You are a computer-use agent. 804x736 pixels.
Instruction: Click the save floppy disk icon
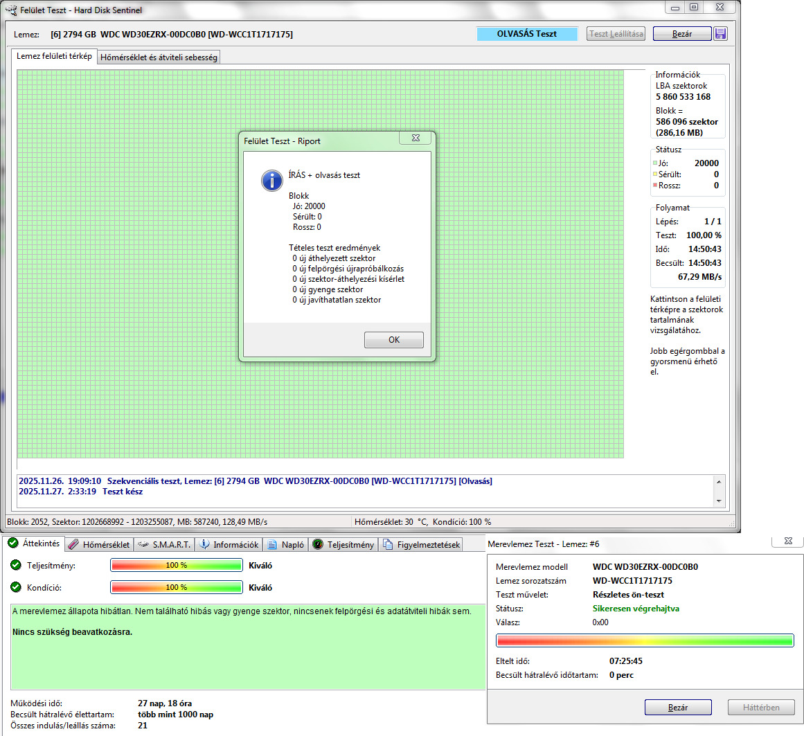tap(720, 34)
